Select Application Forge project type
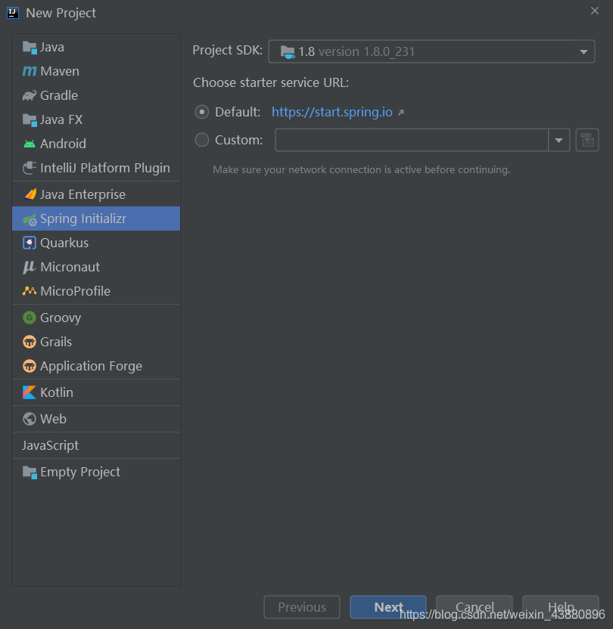This screenshot has height=629, width=613. 96,366
